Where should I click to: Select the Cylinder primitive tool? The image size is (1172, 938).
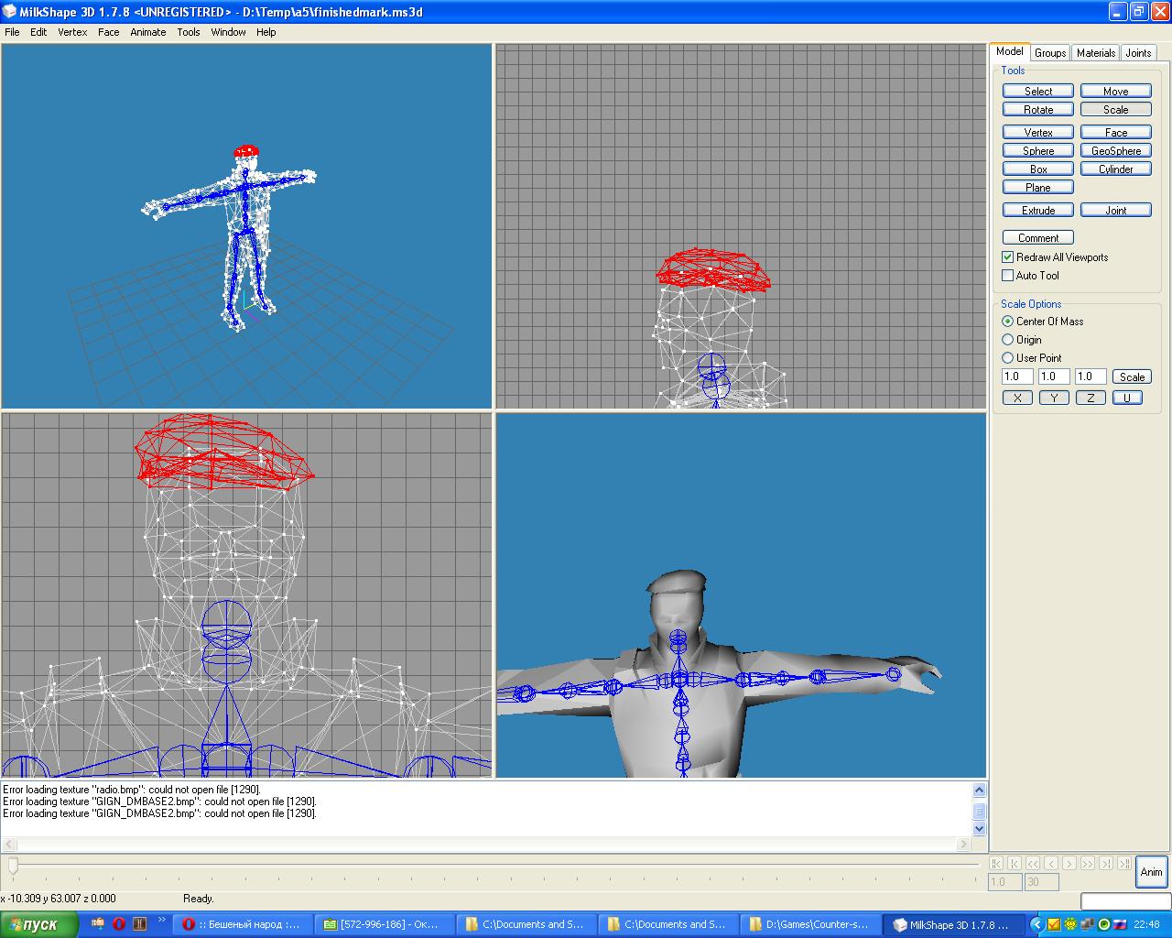[x=1115, y=169]
